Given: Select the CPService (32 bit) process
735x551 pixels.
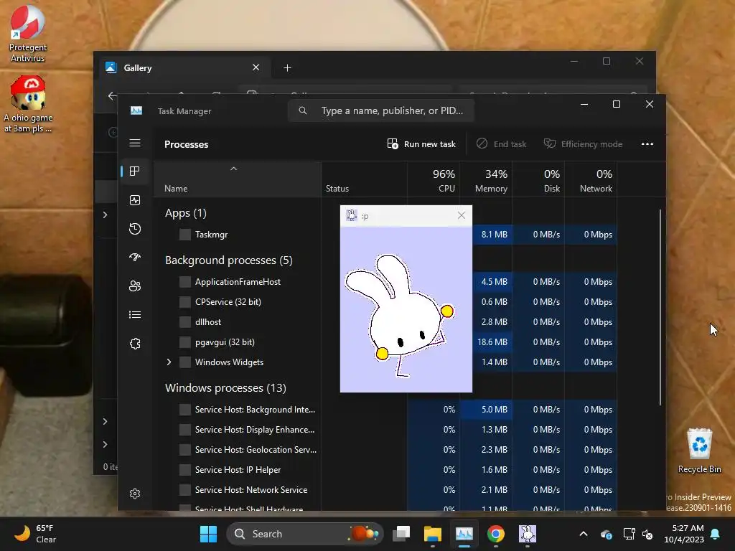Looking at the screenshot, I should coord(385,302).
